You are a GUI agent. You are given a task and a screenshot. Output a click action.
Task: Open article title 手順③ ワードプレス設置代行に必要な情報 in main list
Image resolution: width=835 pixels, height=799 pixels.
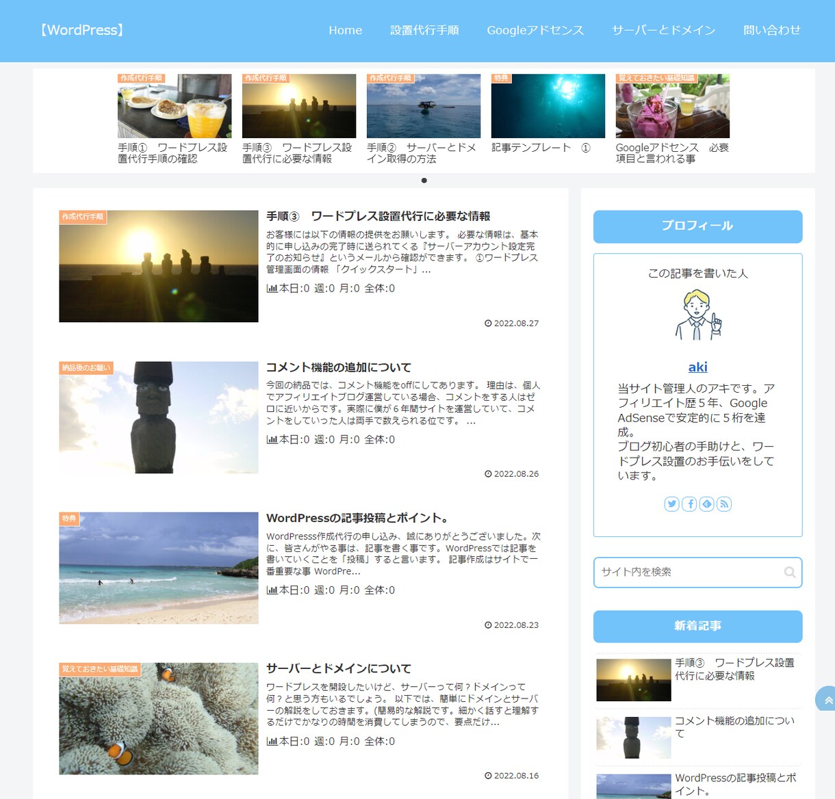378,216
